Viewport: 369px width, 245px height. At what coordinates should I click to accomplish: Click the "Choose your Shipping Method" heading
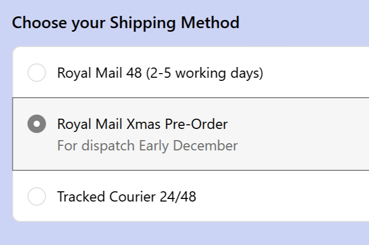[x=125, y=23]
